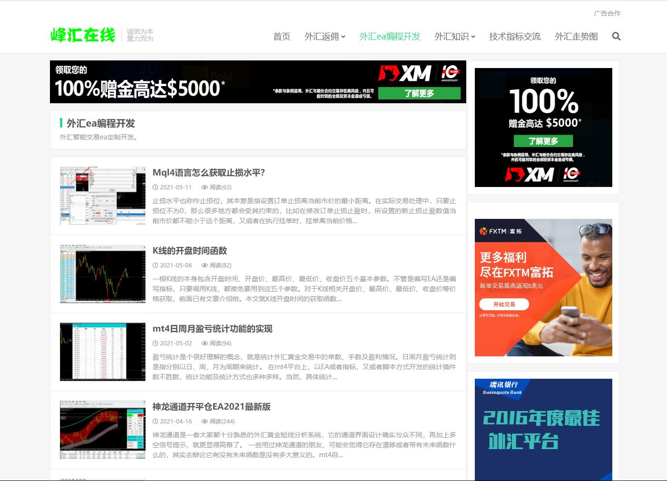The image size is (667, 481).
Task: Open the 外汇ea编程开发 nav item
Action: [390, 37]
